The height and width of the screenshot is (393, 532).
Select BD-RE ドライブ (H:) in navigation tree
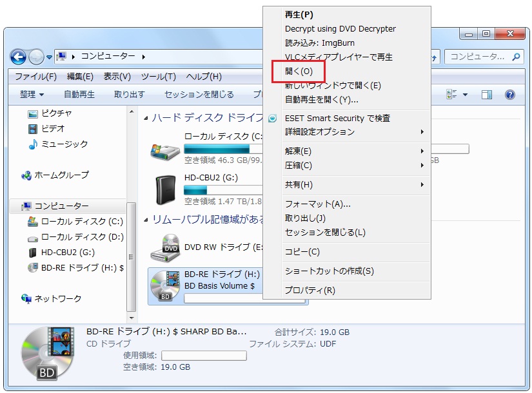click(x=75, y=267)
